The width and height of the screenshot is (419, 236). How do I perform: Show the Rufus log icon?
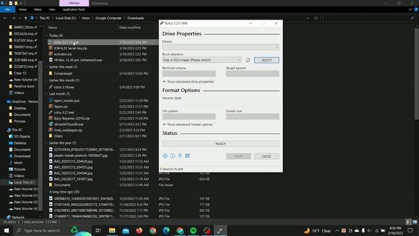(x=187, y=156)
